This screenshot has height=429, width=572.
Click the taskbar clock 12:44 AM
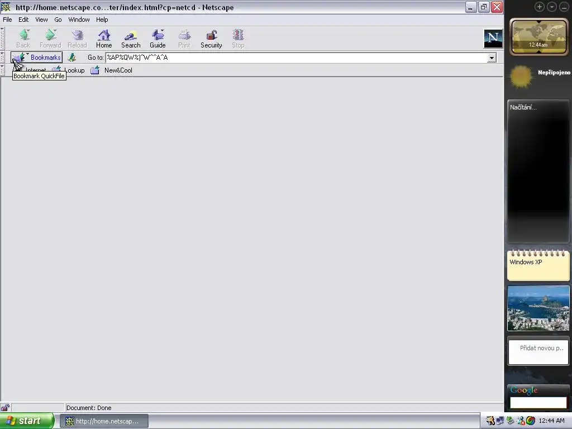551,421
